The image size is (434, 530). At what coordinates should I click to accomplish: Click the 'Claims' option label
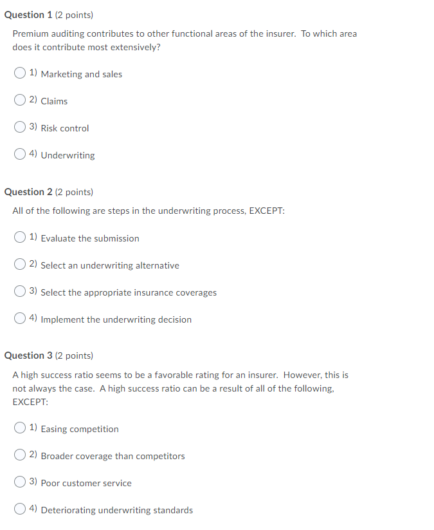53,100
